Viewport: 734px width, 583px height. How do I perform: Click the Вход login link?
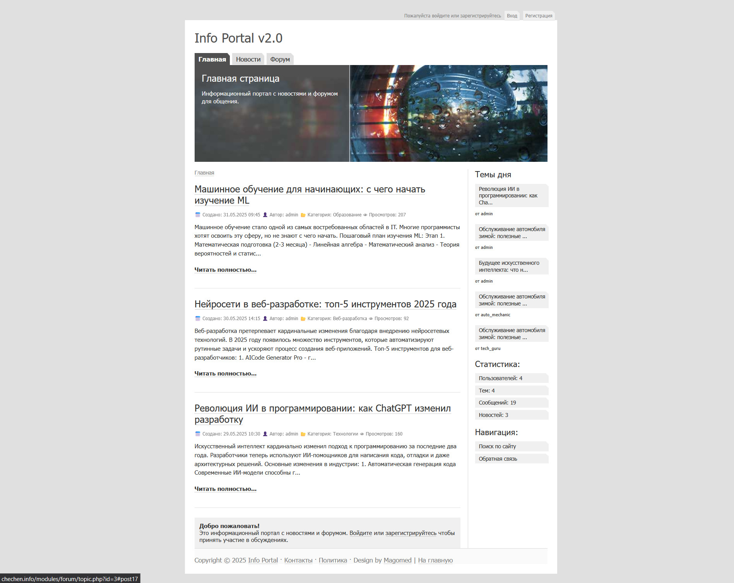(x=512, y=16)
